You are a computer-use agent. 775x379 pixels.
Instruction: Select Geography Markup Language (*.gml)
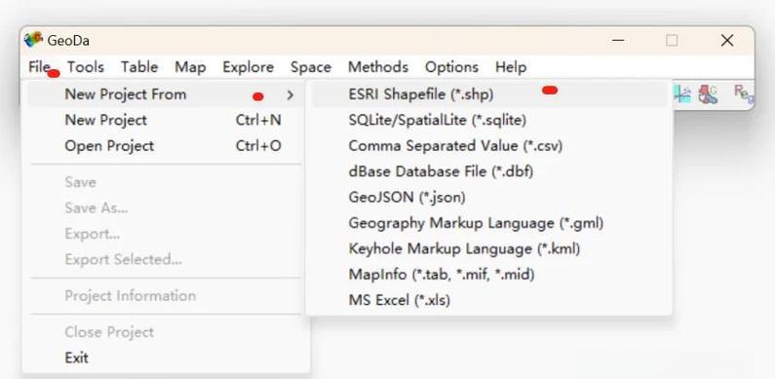489,223
